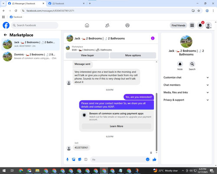Click the View buyer button

click(x=87, y=55)
